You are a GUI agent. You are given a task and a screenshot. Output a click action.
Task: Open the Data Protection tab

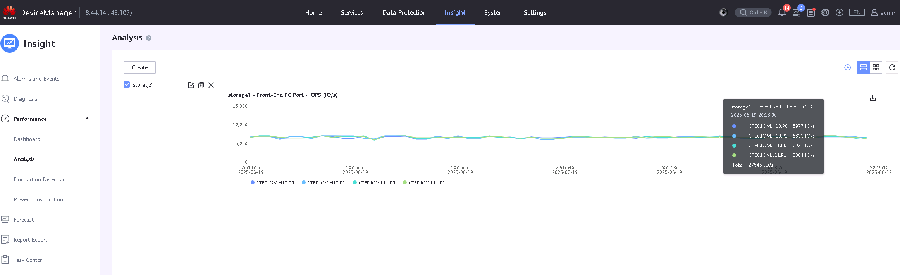click(x=404, y=12)
